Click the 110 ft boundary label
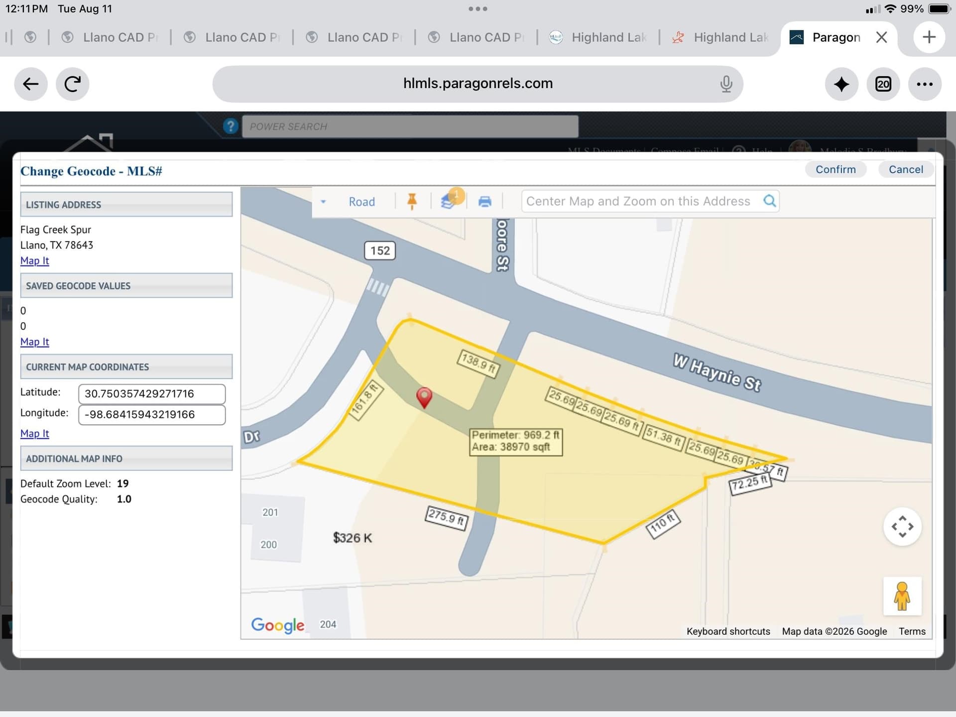 click(663, 524)
